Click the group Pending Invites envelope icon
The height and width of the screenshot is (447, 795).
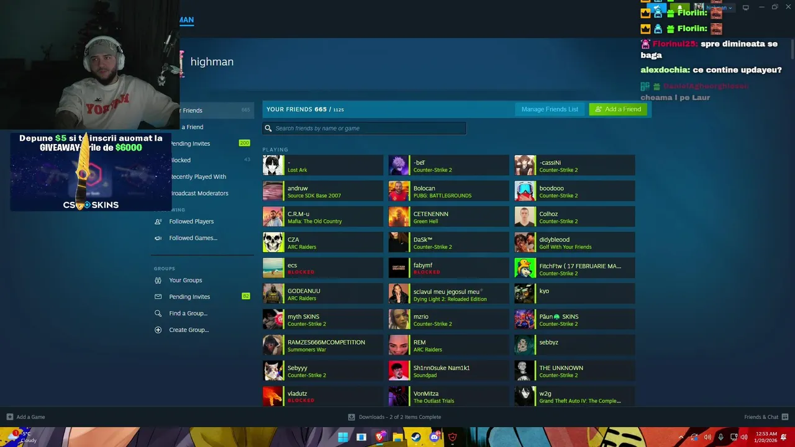tap(158, 297)
